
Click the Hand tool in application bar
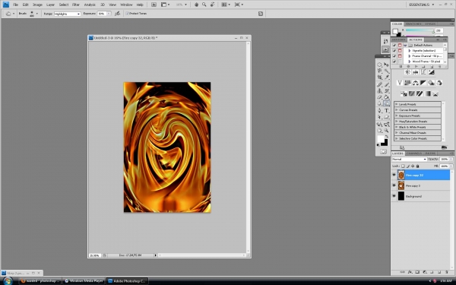click(x=196, y=5)
